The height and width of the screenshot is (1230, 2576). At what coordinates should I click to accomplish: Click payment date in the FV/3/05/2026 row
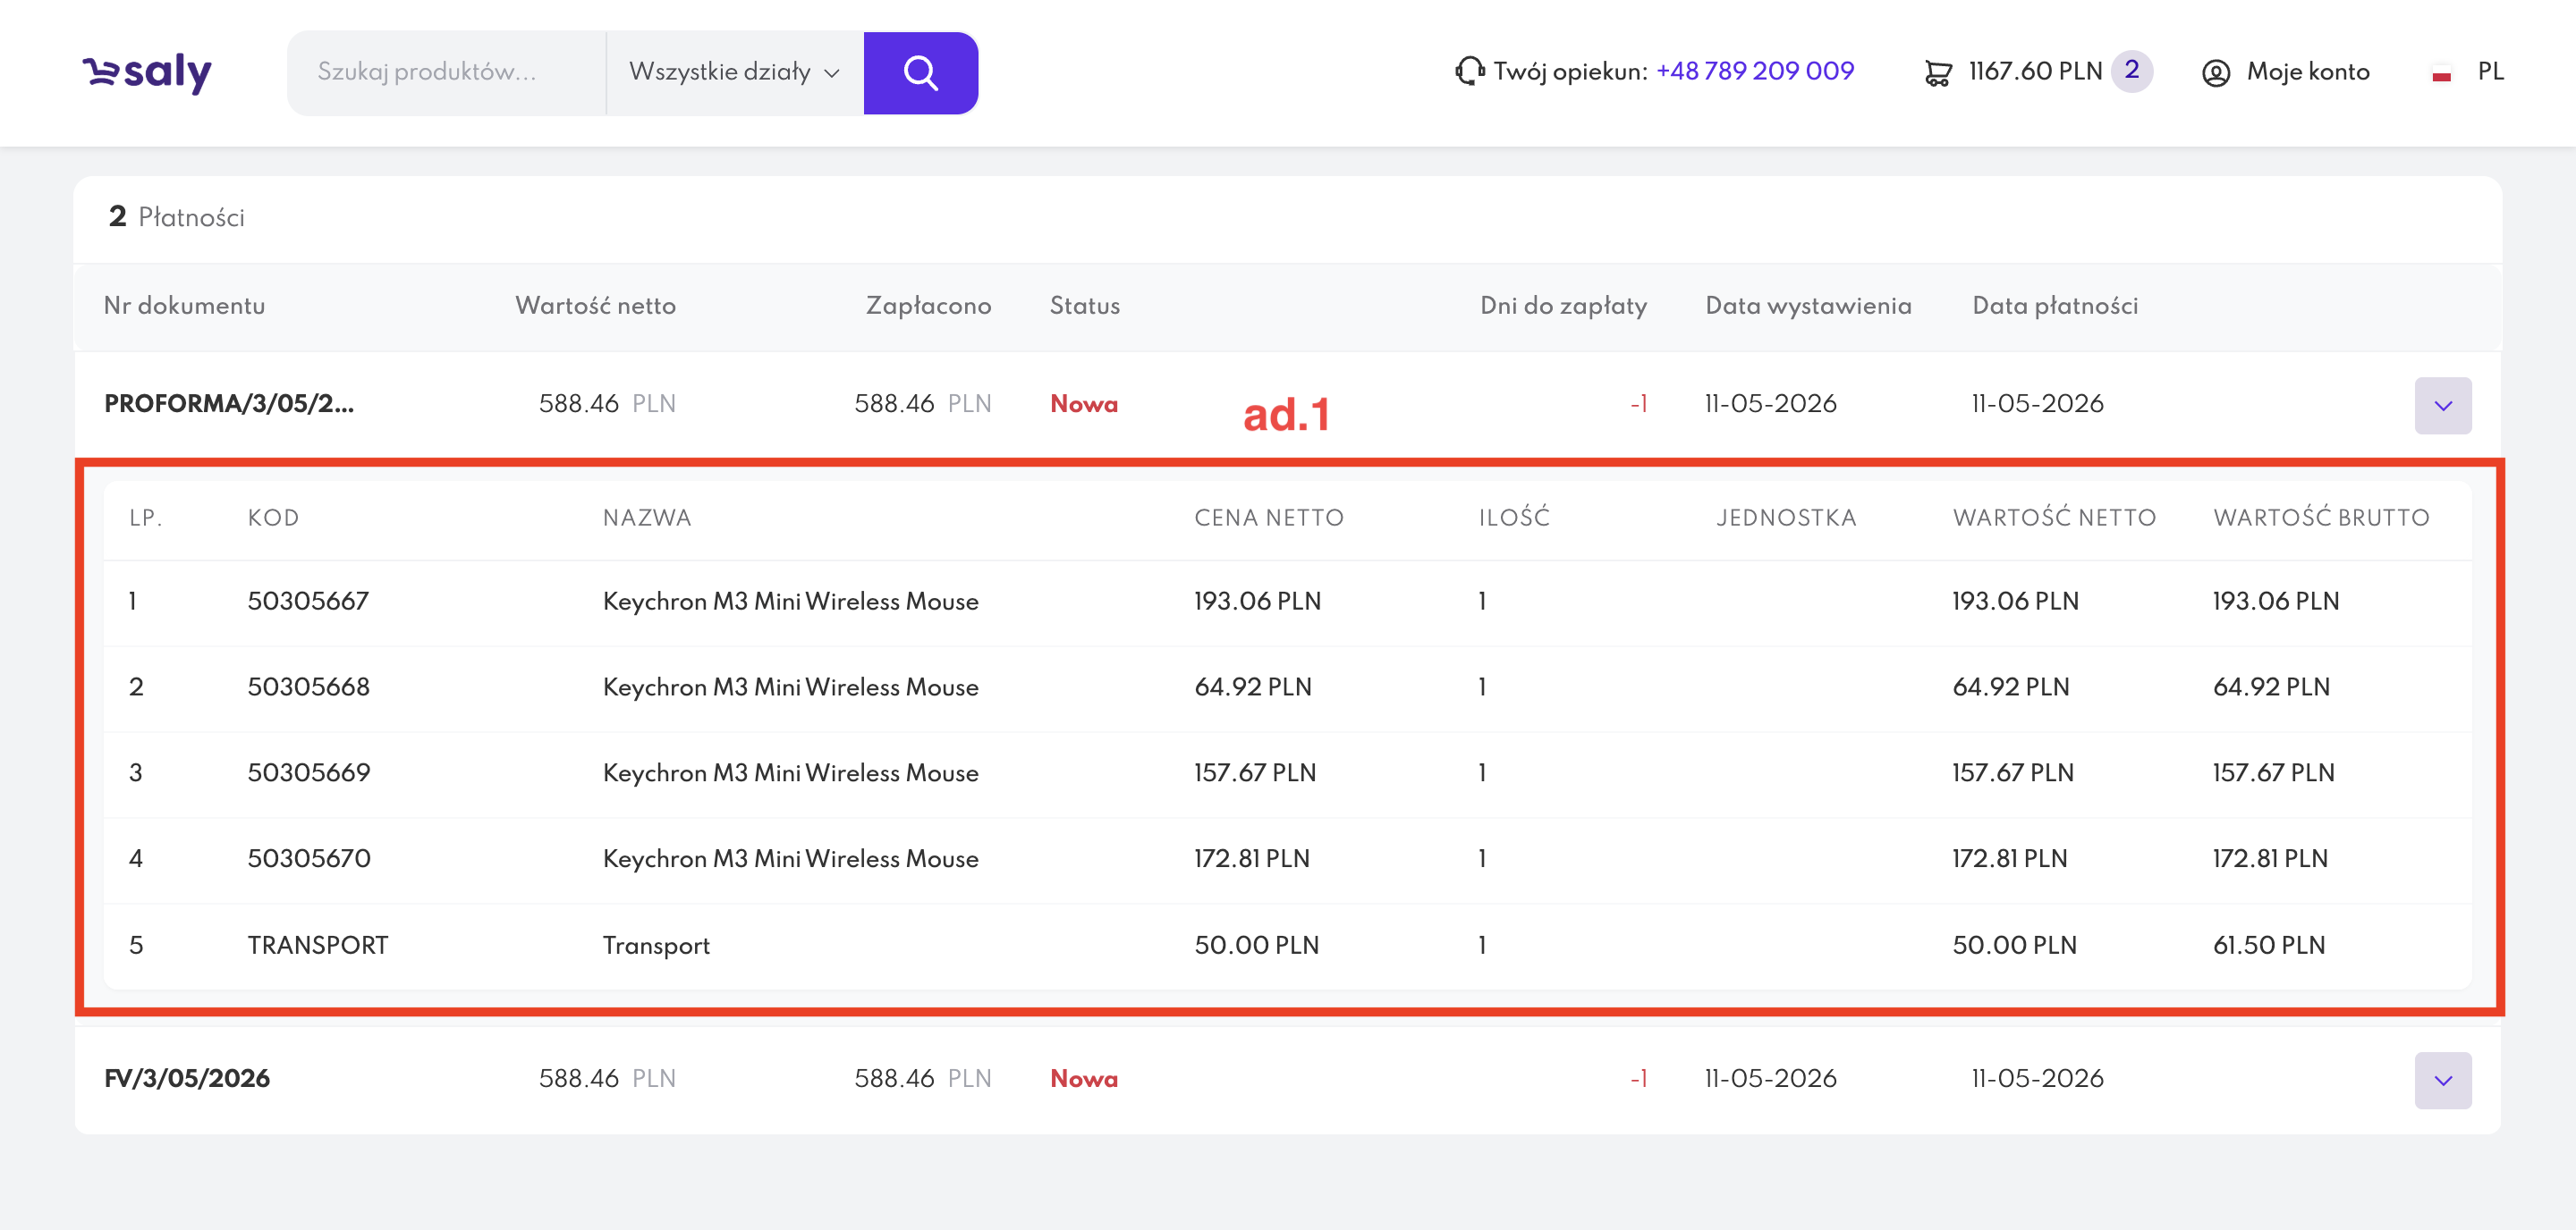[x=2037, y=1078]
